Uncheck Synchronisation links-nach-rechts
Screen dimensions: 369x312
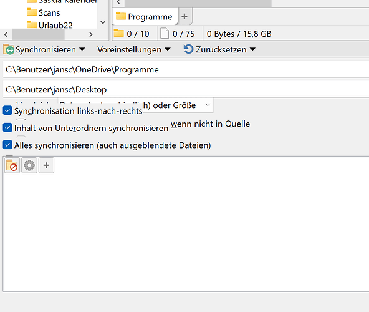click(7, 110)
